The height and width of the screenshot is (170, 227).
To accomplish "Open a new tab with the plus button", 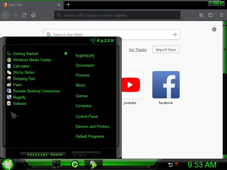I will (x=68, y=5).
